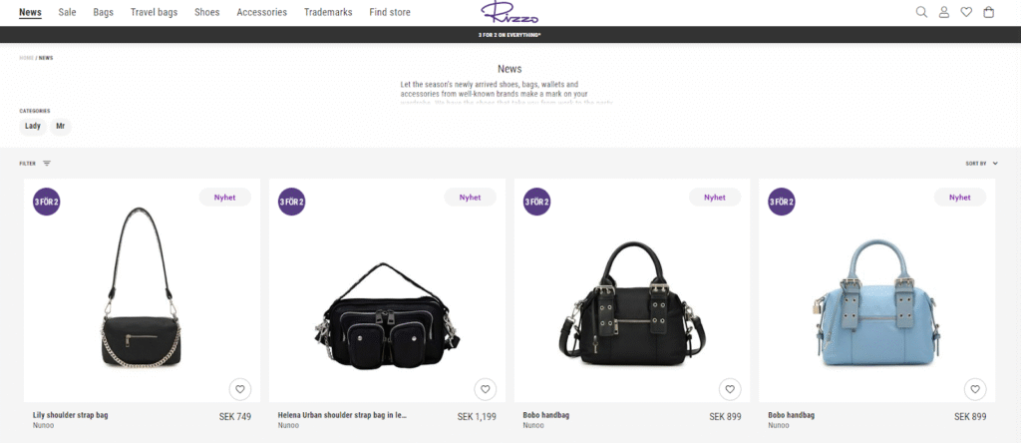This screenshot has width=1021, height=443.
Task: Expand the Filter panel label
Action: [x=27, y=164]
